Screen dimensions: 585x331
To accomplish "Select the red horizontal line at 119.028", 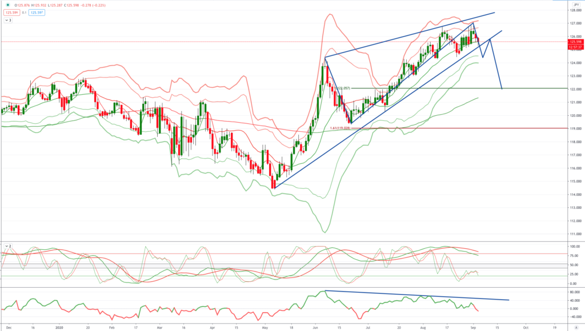I will (x=459, y=128).
